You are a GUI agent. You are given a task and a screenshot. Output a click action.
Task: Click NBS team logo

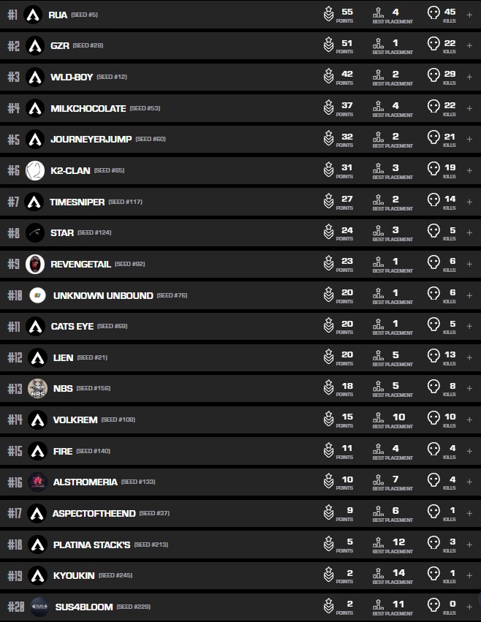37,388
